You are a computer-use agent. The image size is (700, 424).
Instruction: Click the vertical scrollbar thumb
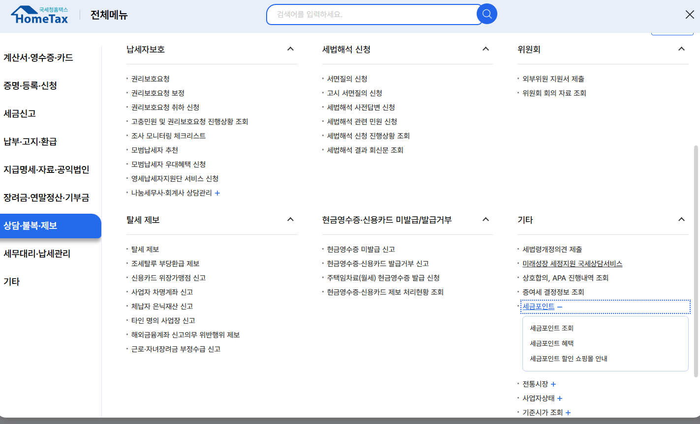click(696, 261)
